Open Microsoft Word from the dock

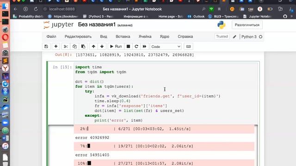click(5, 138)
